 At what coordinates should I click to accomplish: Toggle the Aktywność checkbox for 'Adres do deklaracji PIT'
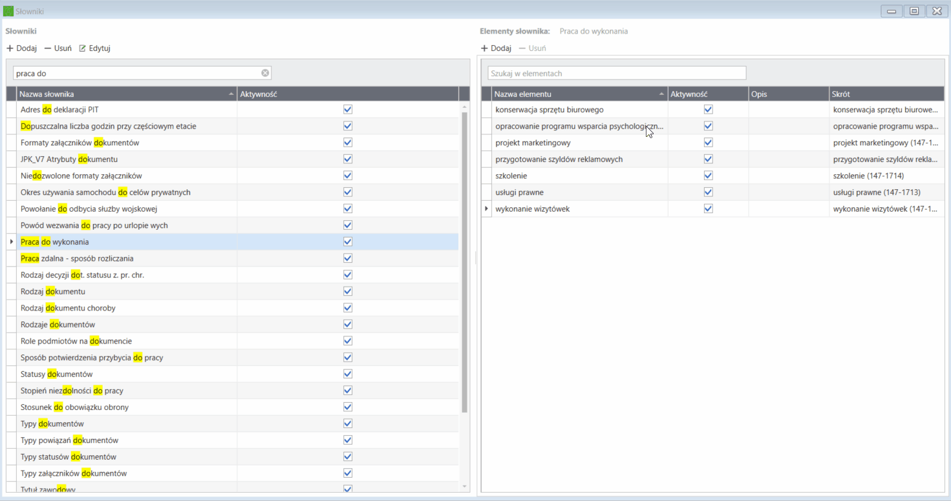348,110
